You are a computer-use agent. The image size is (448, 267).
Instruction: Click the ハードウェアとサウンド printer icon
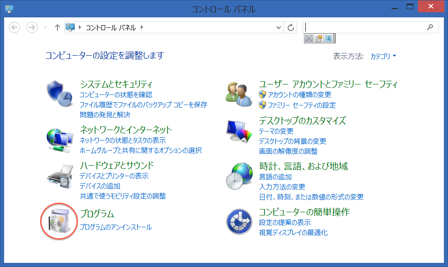coord(60,176)
